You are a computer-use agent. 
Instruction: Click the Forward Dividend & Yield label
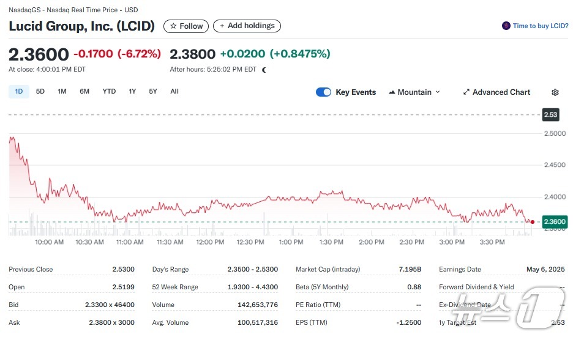point(476,287)
